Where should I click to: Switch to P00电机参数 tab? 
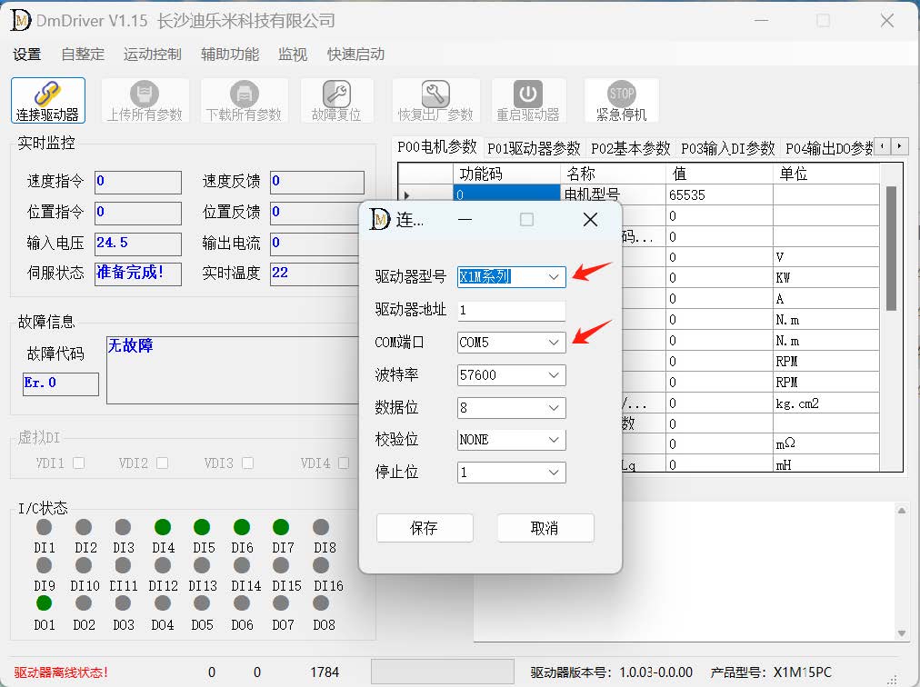tap(437, 146)
